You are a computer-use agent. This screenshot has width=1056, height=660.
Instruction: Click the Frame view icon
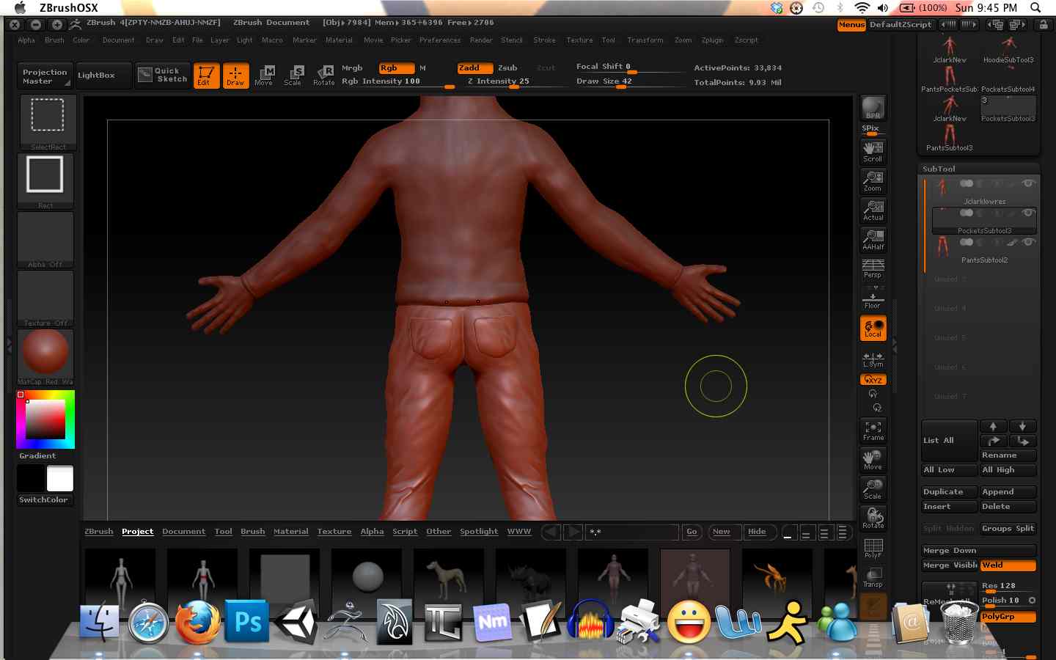[873, 430]
